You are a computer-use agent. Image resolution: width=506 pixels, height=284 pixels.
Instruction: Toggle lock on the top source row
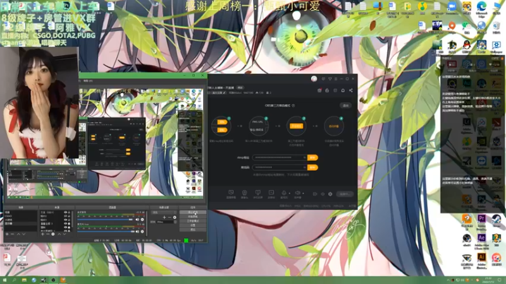click(x=69, y=212)
